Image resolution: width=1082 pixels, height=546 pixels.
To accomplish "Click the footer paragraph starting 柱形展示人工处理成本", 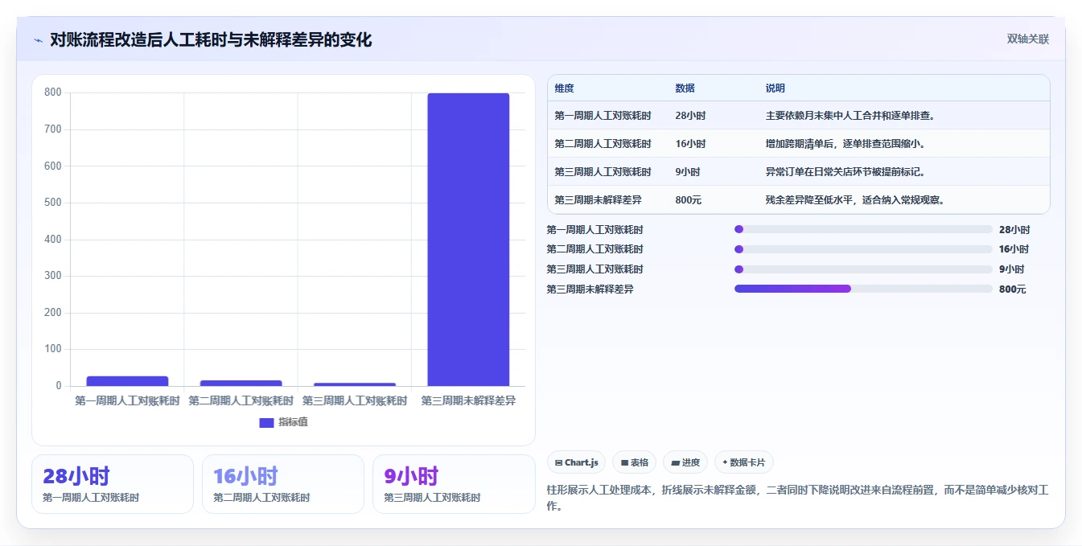I will point(797,498).
